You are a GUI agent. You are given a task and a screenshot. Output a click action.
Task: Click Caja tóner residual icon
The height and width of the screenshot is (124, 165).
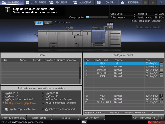[7, 99]
